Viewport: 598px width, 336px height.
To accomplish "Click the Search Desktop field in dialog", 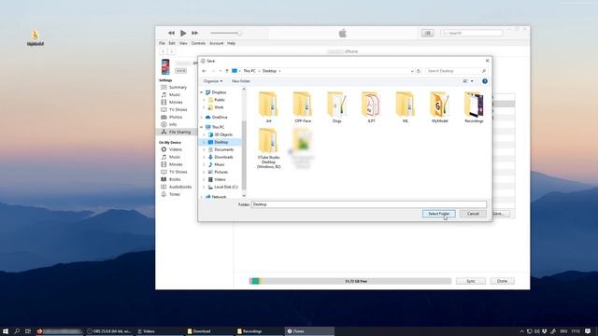I will point(456,71).
